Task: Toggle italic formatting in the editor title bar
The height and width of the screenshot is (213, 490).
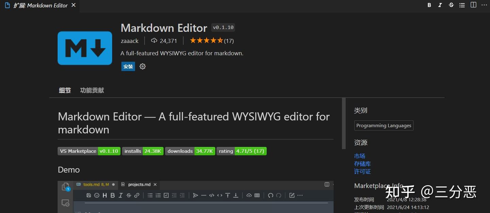Action: pyautogui.click(x=440, y=5)
